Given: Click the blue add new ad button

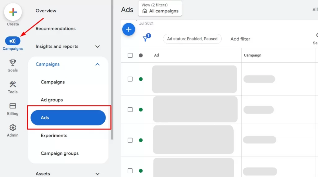Looking at the screenshot, I should (x=129, y=30).
